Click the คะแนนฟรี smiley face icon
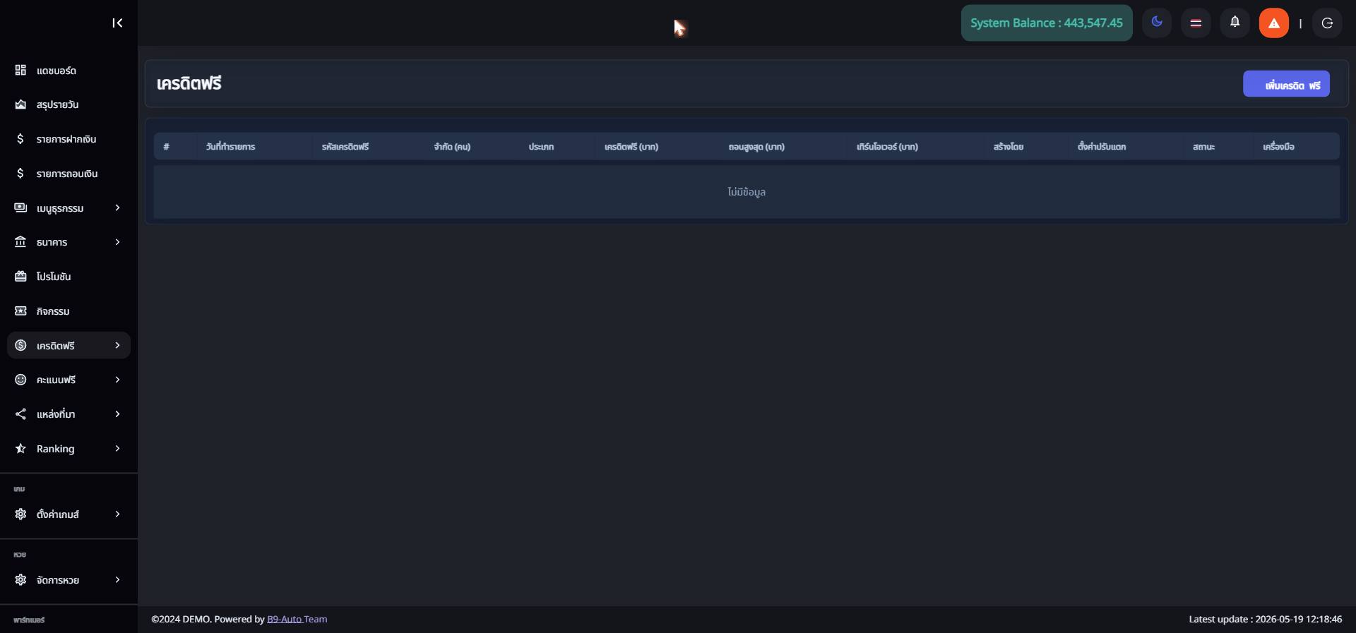The width and height of the screenshot is (1356, 633). 20,380
